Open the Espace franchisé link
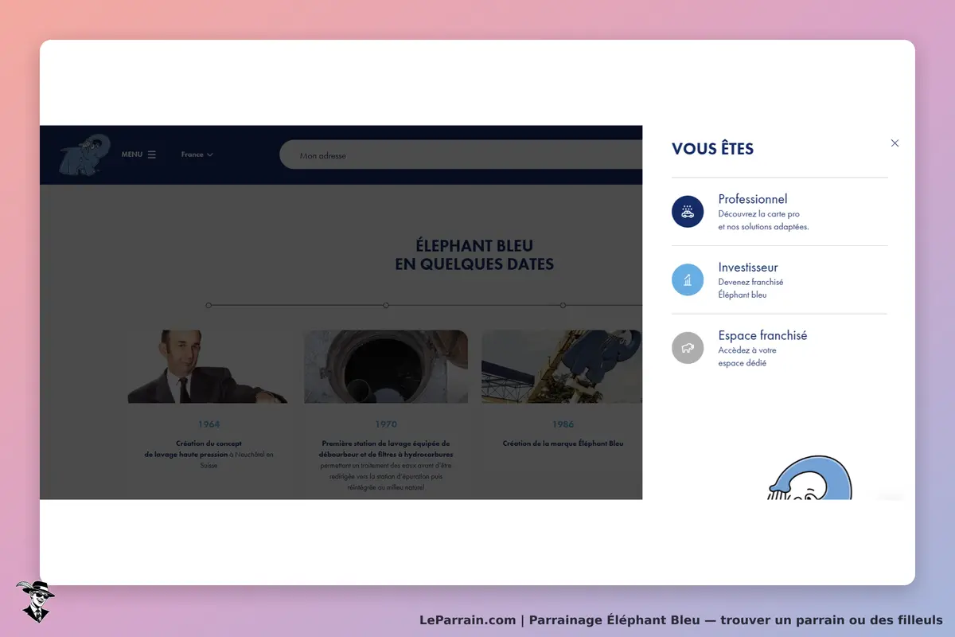This screenshot has width=955, height=637. (762, 336)
